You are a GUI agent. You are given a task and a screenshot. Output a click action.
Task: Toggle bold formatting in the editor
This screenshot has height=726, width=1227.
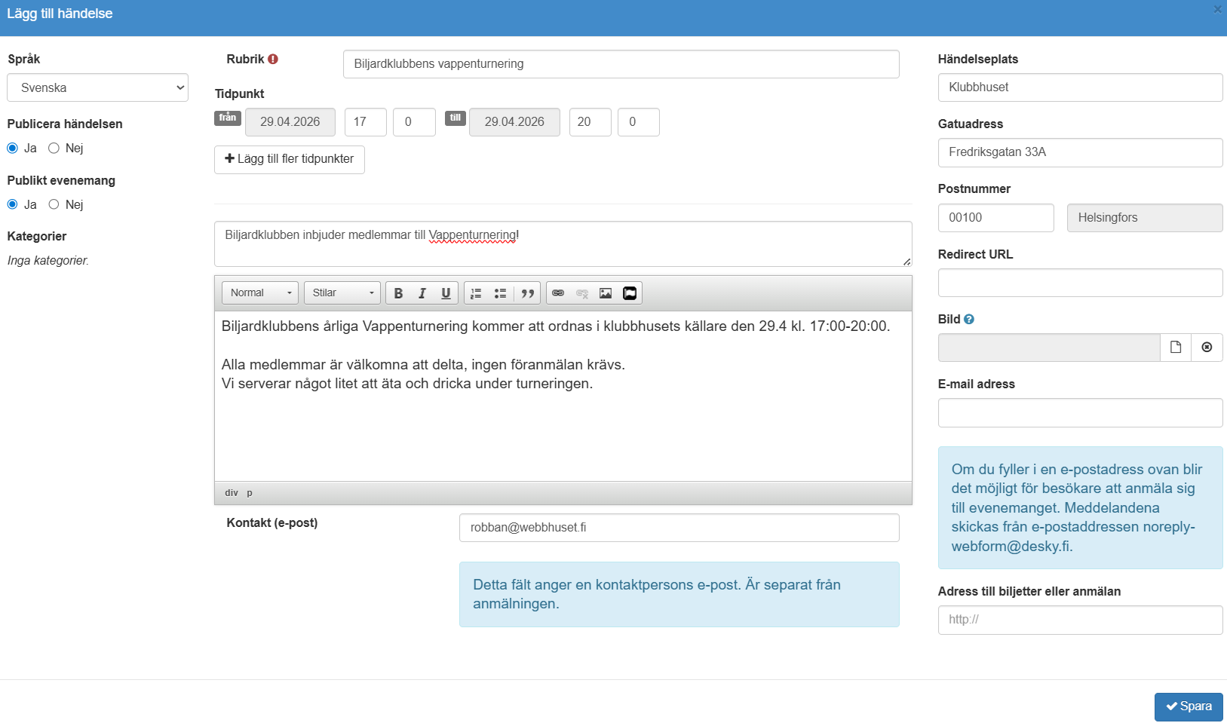click(398, 293)
